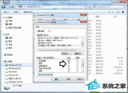Screen dimensions: 128x93
Task: Click the 大小 column header
Action: point(115,16)
